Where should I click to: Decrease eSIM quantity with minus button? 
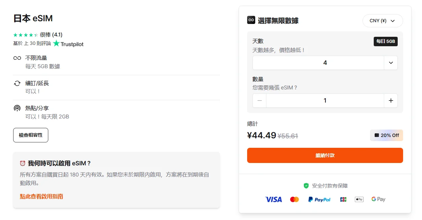pyautogui.click(x=259, y=101)
